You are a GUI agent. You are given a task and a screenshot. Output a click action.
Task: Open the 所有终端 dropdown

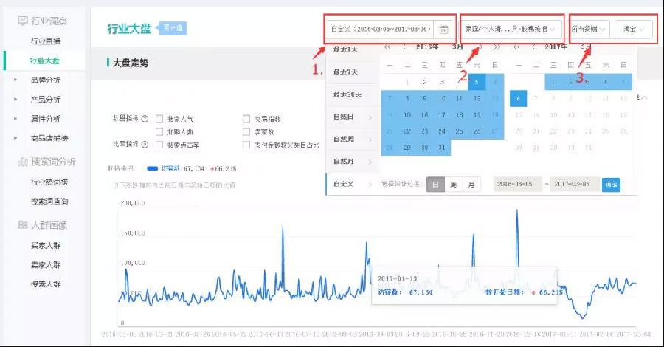coord(589,30)
